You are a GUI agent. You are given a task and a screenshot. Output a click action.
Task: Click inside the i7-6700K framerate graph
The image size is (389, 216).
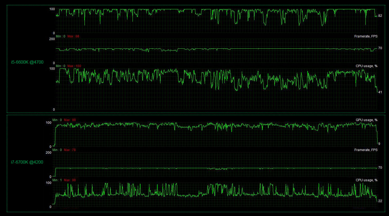(215, 164)
